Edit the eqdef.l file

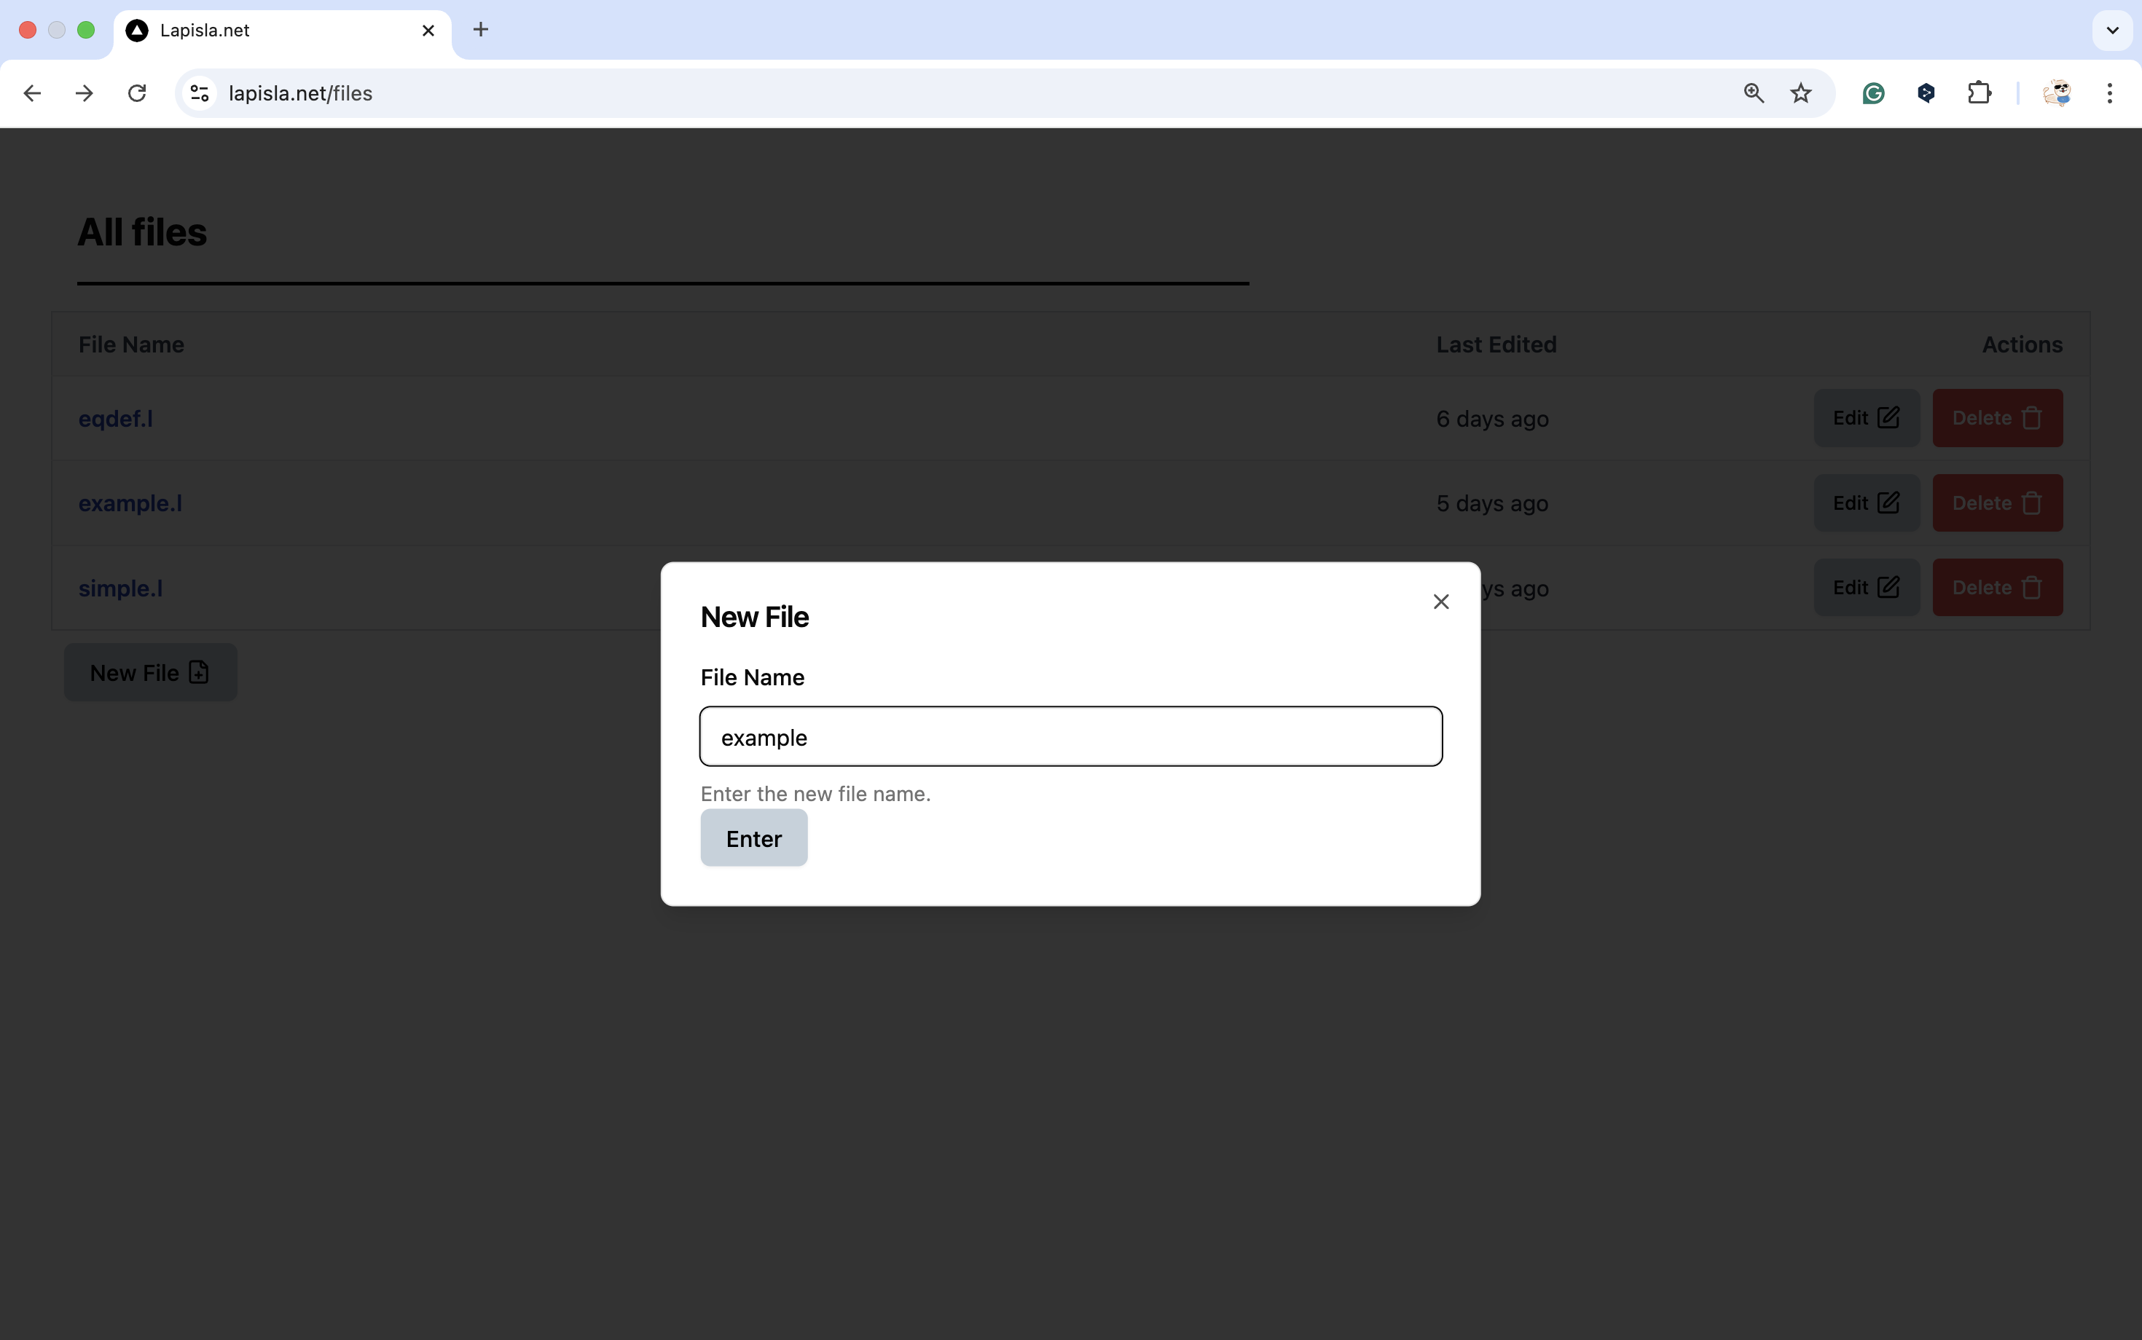click(x=1867, y=418)
